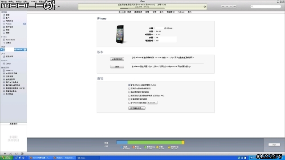Click the iPhone device image
Image resolution: width=285 pixels, height=160 pixels.
click(x=120, y=34)
